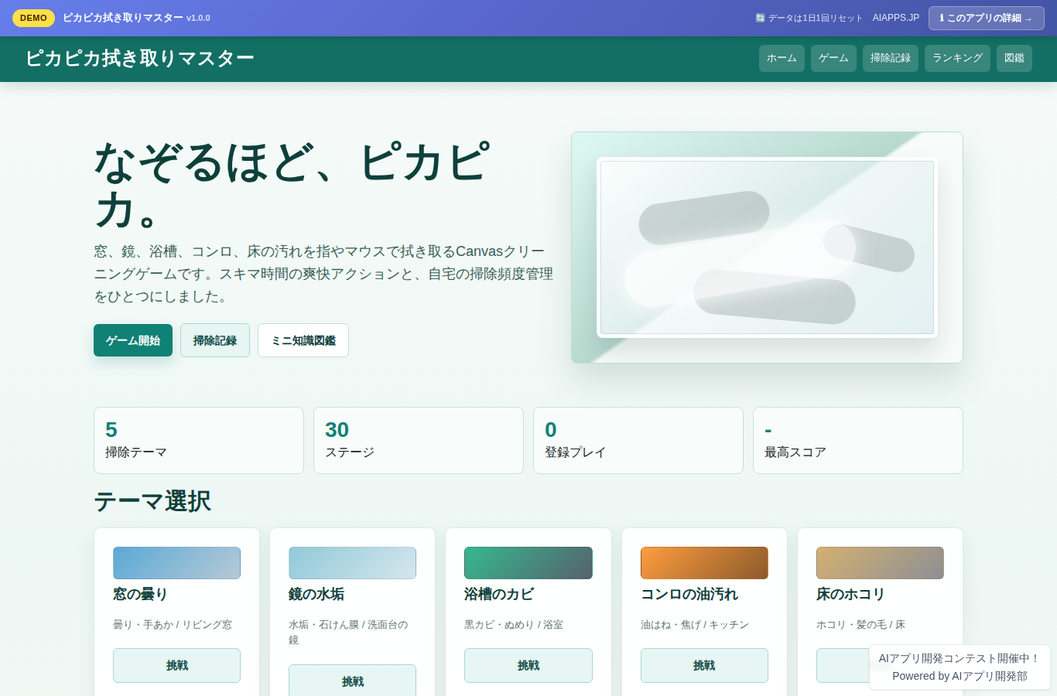
Task: Go to the ゲーム nav item
Action: [x=833, y=58]
